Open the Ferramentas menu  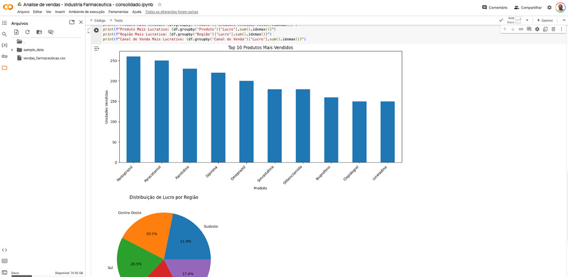(x=119, y=12)
